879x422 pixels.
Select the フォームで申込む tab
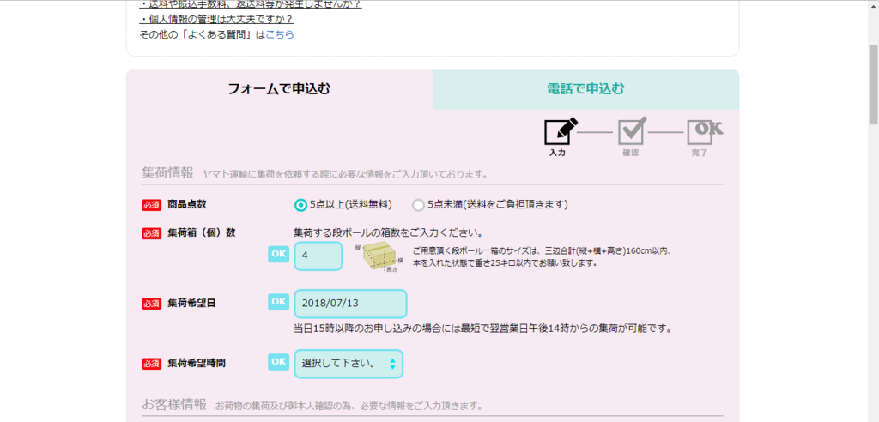coord(279,89)
